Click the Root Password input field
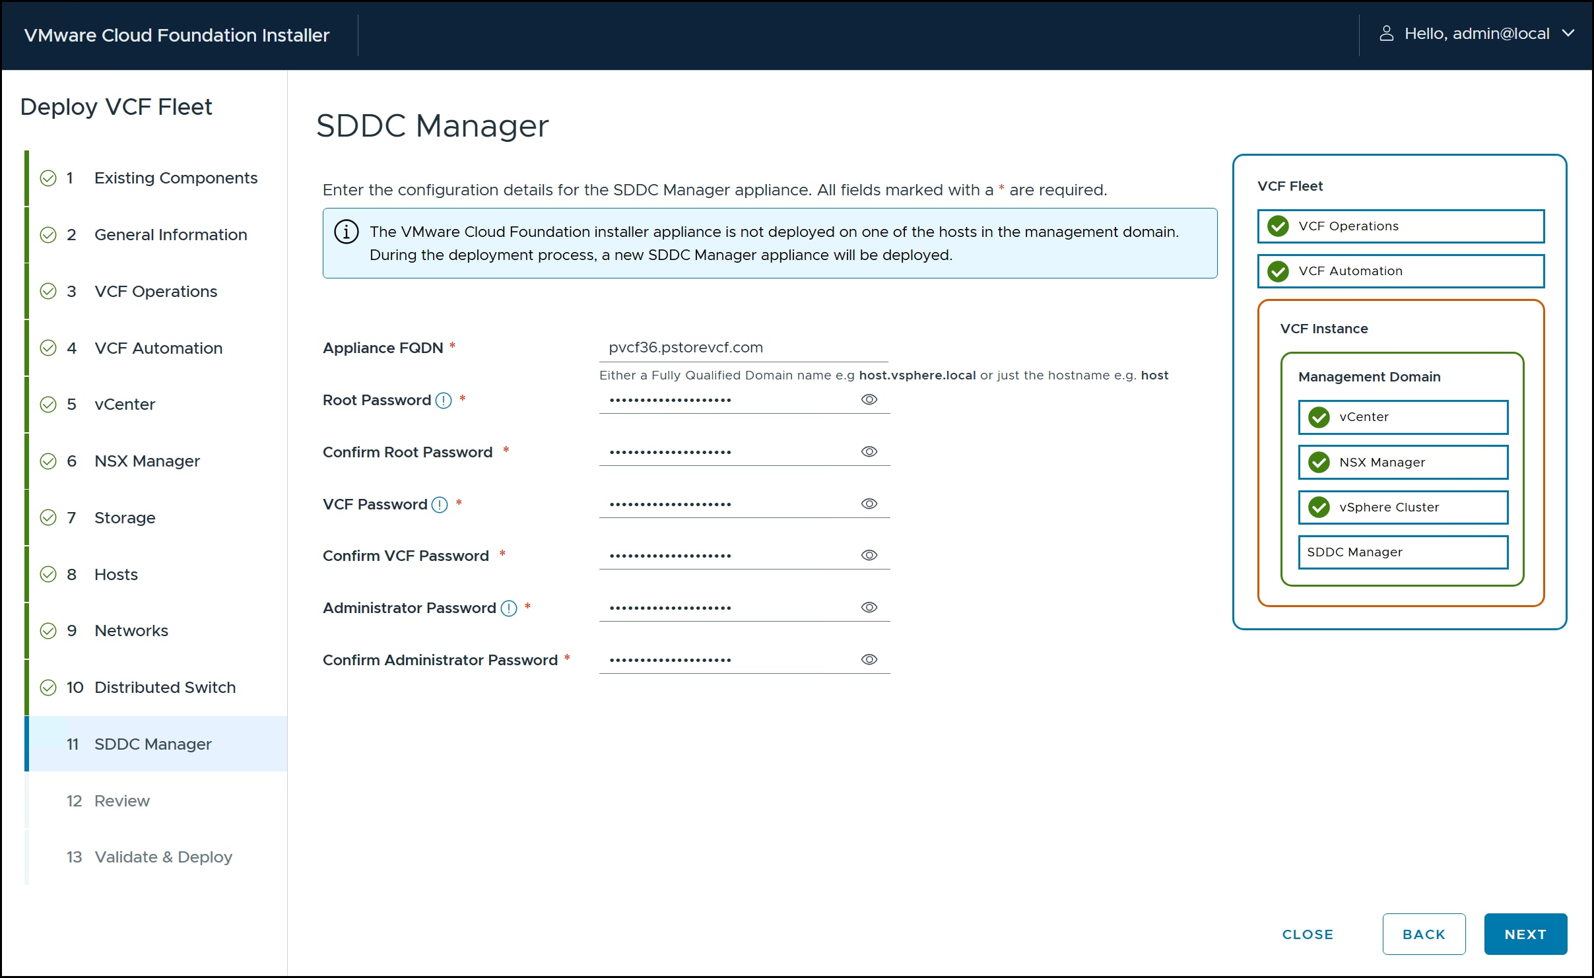The image size is (1594, 978). pos(745,400)
